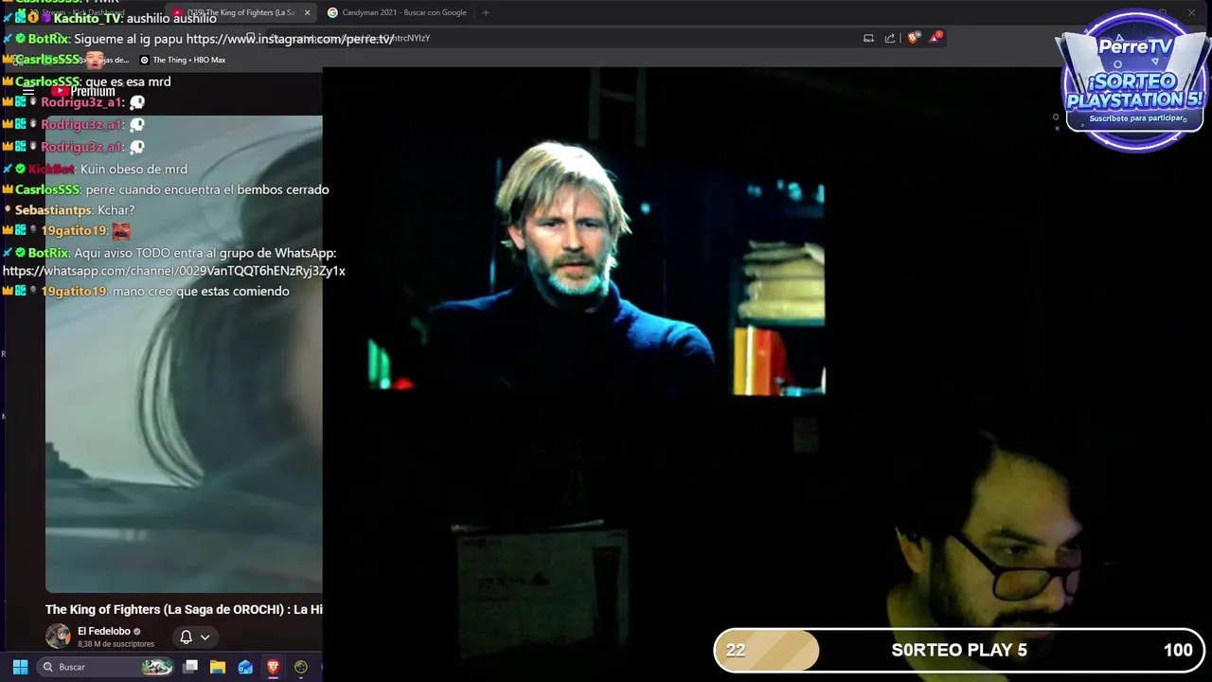
Task: Click Kachito_TV username in chat
Action: pos(87,18)
